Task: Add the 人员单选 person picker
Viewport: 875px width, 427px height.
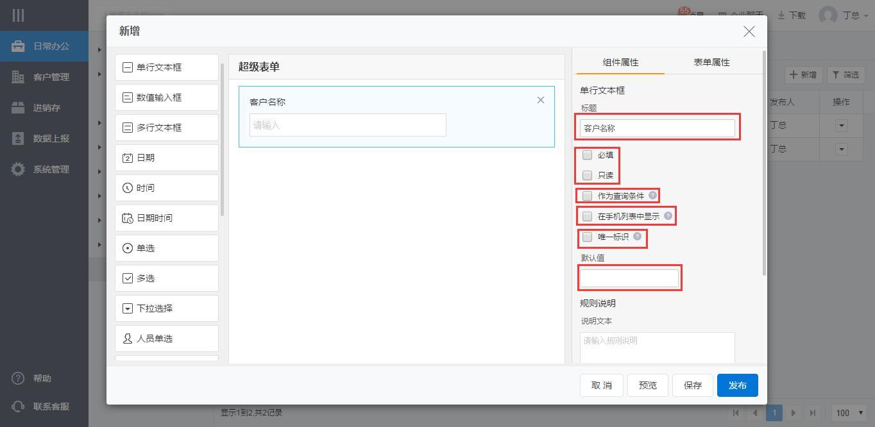Action: (x=167, y=339)
